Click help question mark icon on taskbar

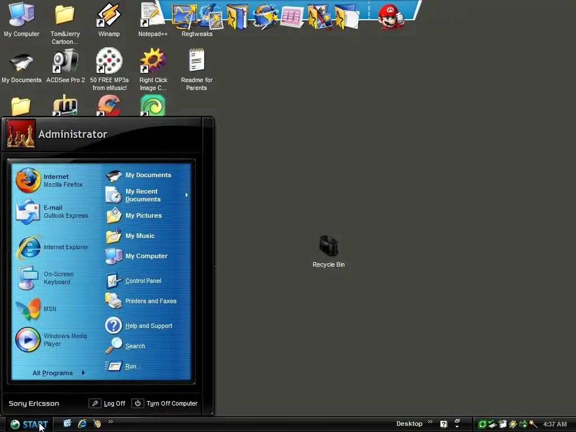click(x=444, y=424)
